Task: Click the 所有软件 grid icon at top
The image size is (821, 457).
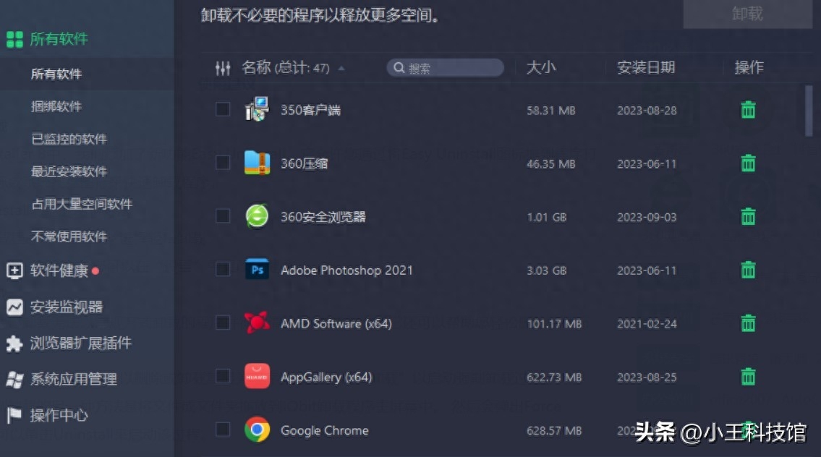Action: 13,38
